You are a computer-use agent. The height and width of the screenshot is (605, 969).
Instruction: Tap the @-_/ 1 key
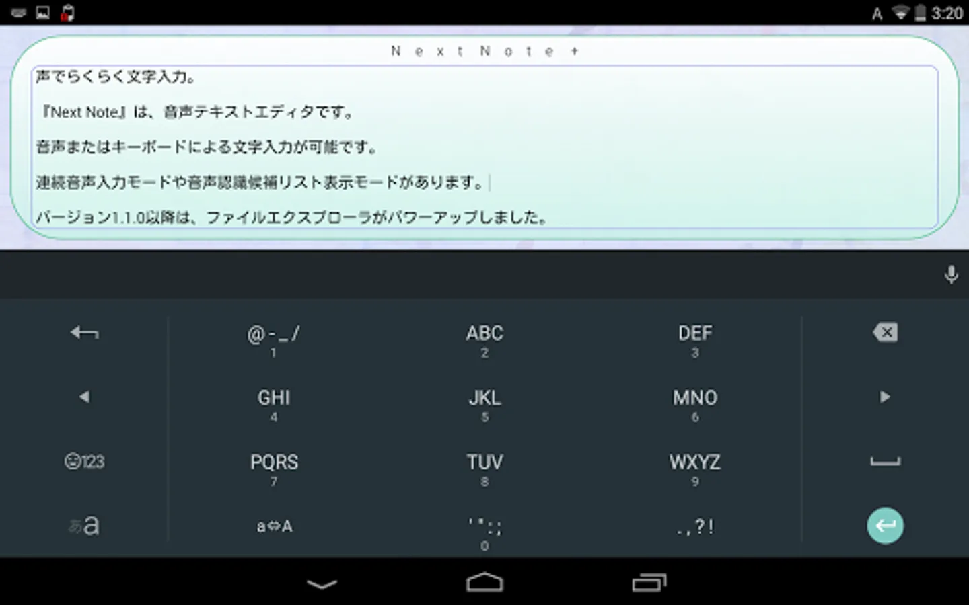(274, 339)
